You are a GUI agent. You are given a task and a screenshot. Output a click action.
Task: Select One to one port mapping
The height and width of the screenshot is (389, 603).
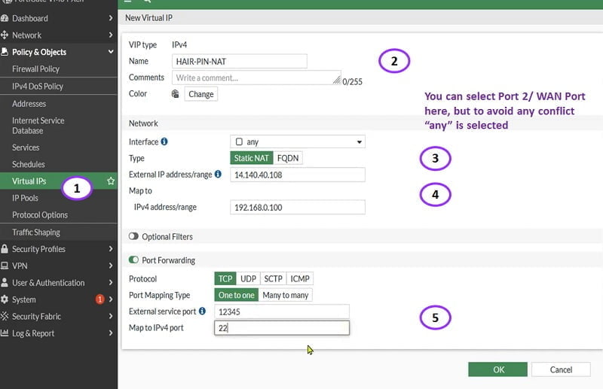point(237,295)
